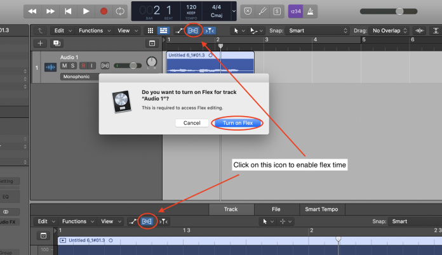Mute the Audio 1 track
The image size is (442, 255).
(x=65, y=65)
